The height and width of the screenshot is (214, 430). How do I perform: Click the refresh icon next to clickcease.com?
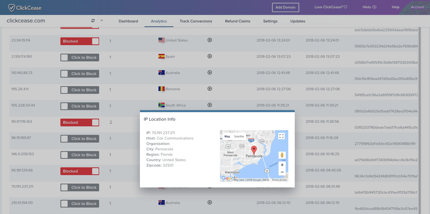coord(93,21)
